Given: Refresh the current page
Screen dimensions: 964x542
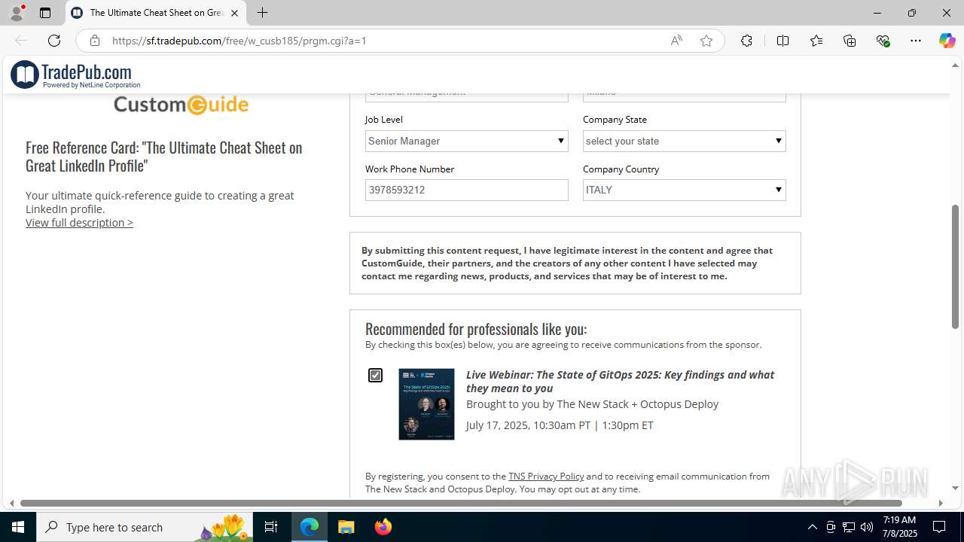Looking at the screenshot, I should click(x=54, y=41).
